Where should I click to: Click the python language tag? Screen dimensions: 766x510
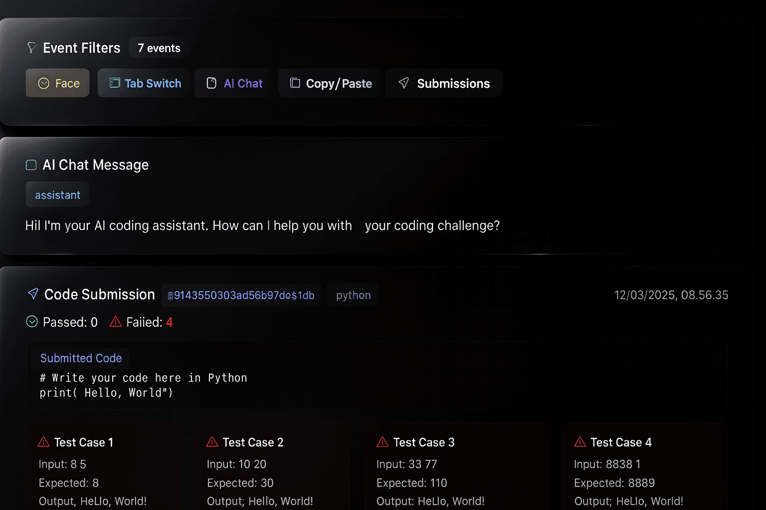[353, 295]
